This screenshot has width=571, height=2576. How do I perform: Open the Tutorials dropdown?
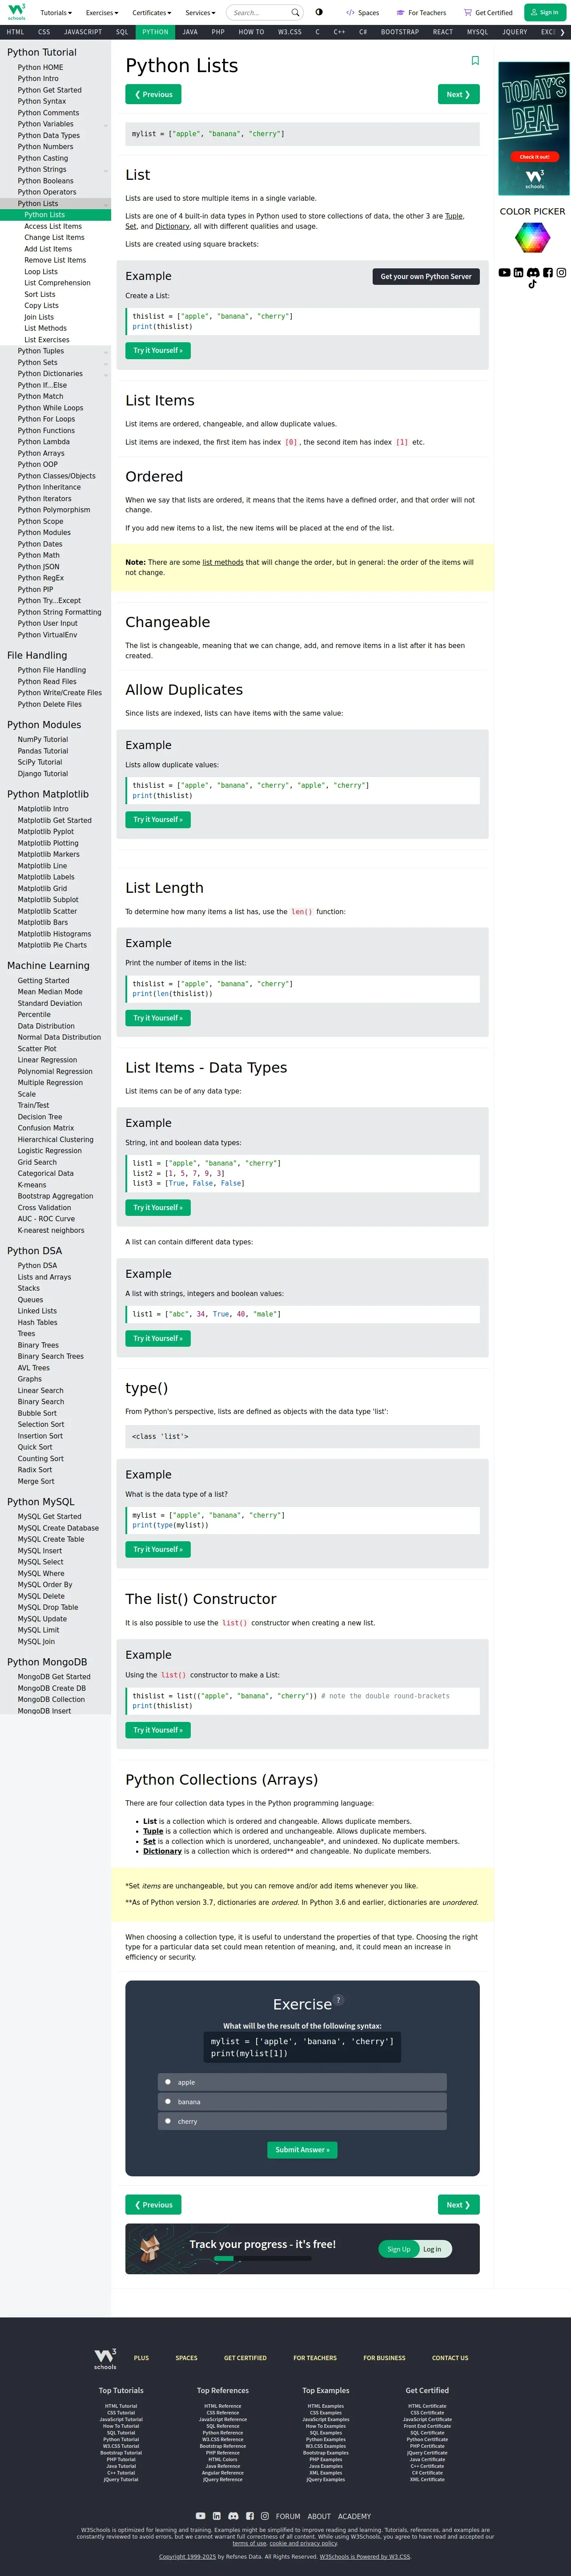[x=55, y=13]
